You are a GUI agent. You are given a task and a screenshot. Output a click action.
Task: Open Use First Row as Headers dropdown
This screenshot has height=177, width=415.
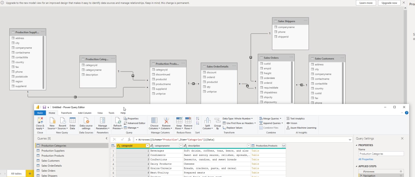click(239, 123)
